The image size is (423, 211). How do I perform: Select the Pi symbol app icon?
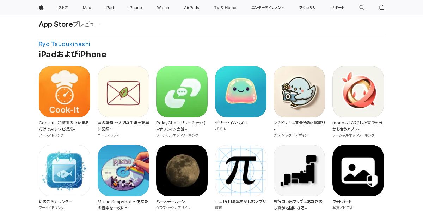click(241, 171)
